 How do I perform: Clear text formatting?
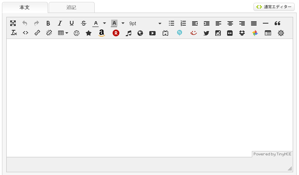coord(14,33)
